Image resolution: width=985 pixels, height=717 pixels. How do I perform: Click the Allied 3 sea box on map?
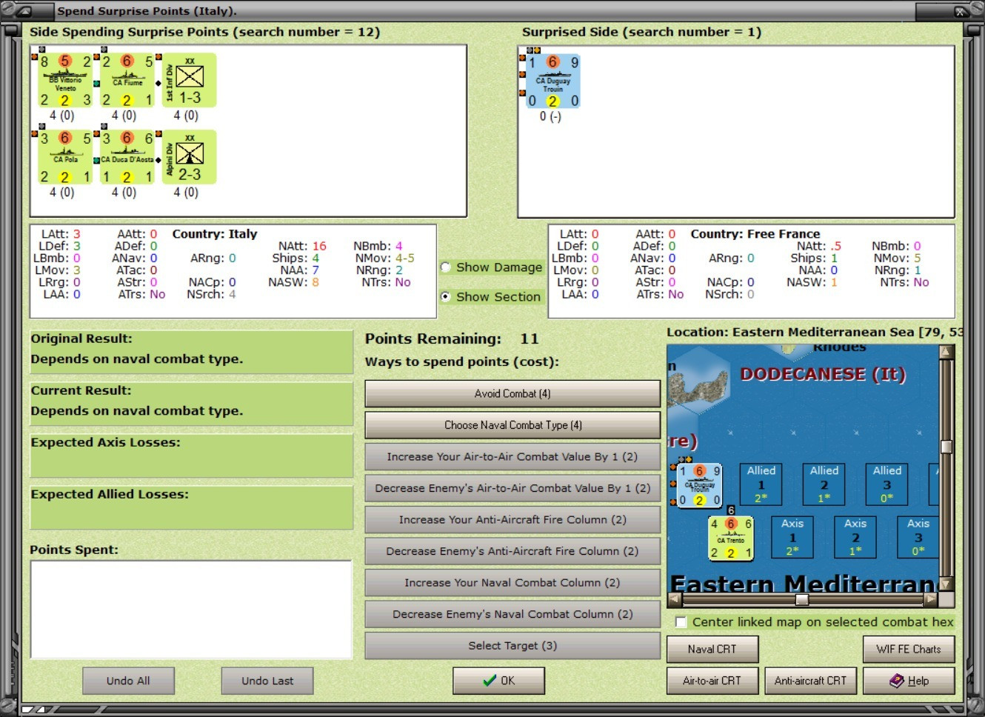coord(887,484)
